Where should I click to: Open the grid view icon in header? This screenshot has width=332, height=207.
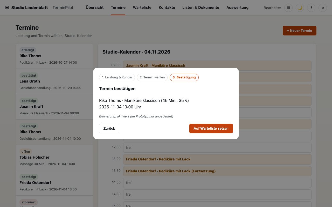pyautogui.click(x=288, y=8)
